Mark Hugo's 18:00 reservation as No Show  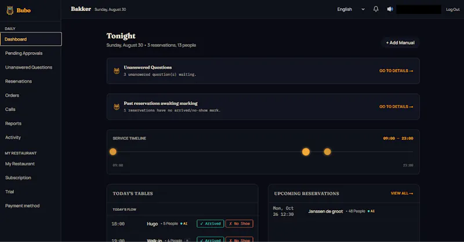click(240, 223)
